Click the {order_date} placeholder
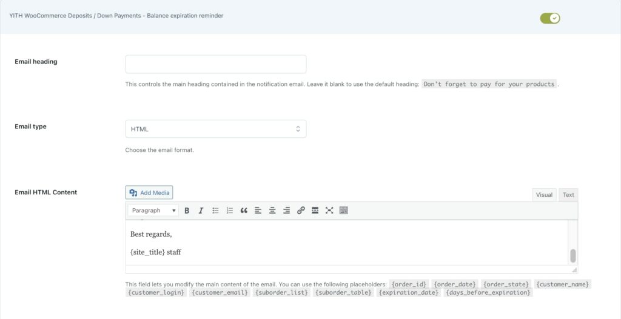Viewport: 621px width, 319px height. [455, 284]
